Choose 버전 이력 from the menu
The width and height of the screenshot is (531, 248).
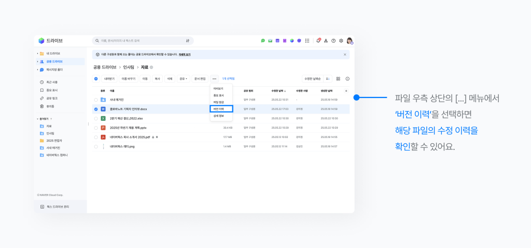(x=221, y=109)
